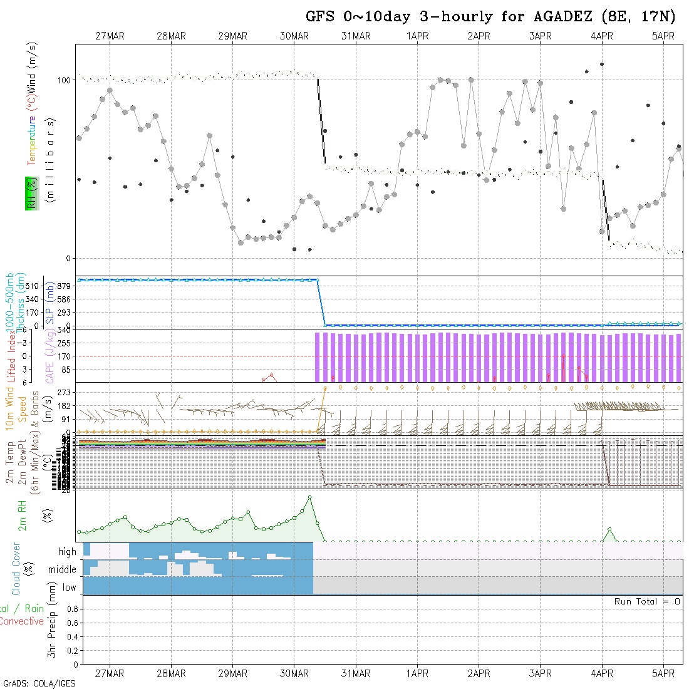
Task: Click the 'middle' cloud cover row label
Action: [x=62, y=570]
